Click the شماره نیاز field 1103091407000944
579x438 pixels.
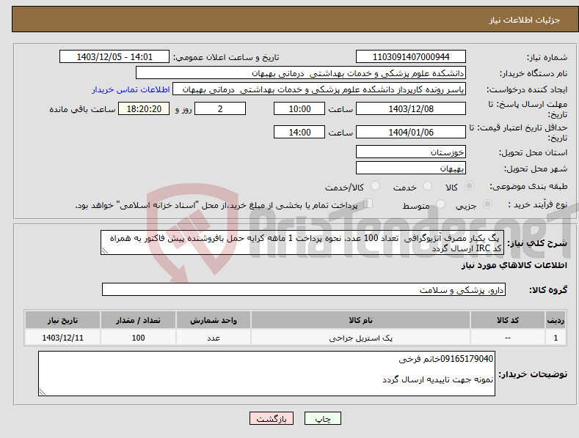point(411,57)
